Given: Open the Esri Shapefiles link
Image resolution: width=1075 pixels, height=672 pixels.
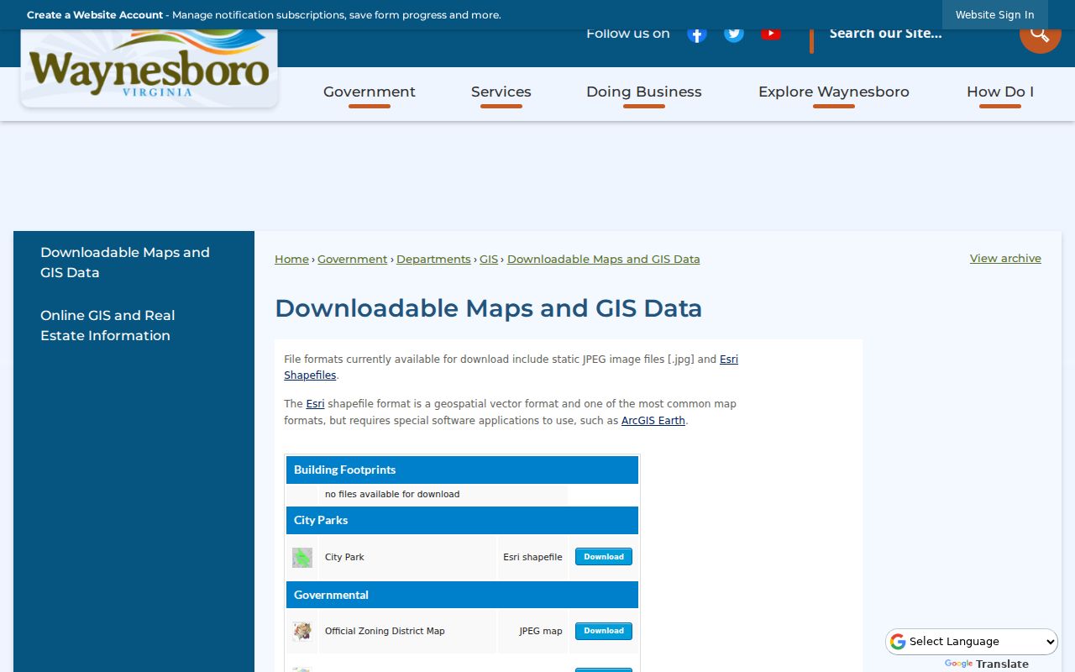Looking at the screenshot, I should [511, 367].
